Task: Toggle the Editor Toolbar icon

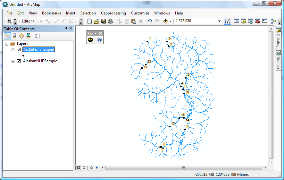Action: pos(228,21)
